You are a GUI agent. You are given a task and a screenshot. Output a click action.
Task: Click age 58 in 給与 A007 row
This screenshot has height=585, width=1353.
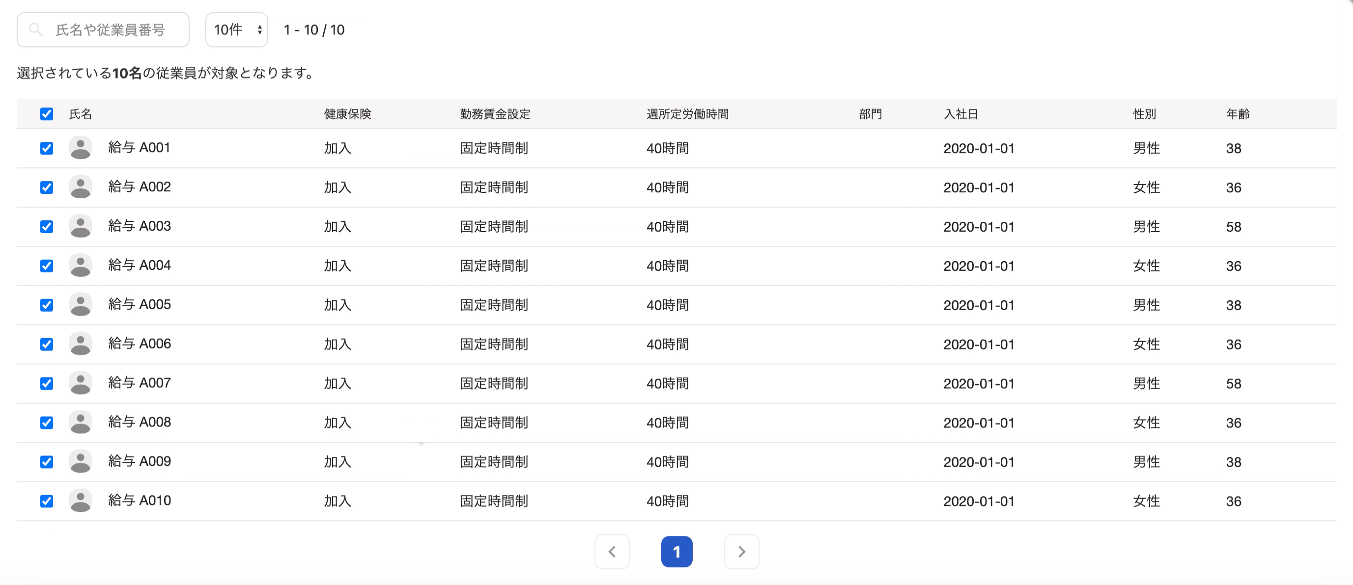coord(1234,383)
